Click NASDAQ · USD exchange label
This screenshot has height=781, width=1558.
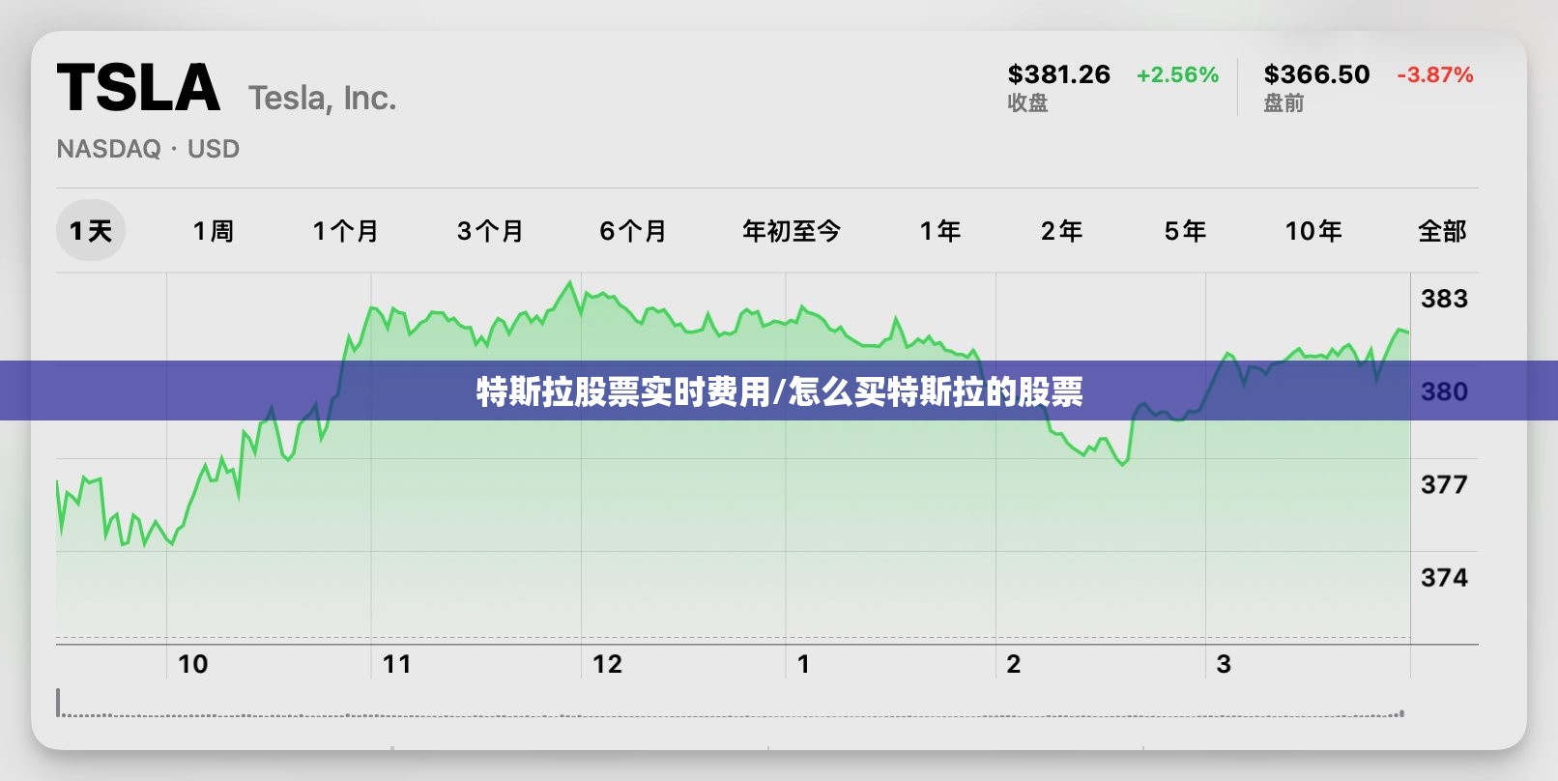148,149
